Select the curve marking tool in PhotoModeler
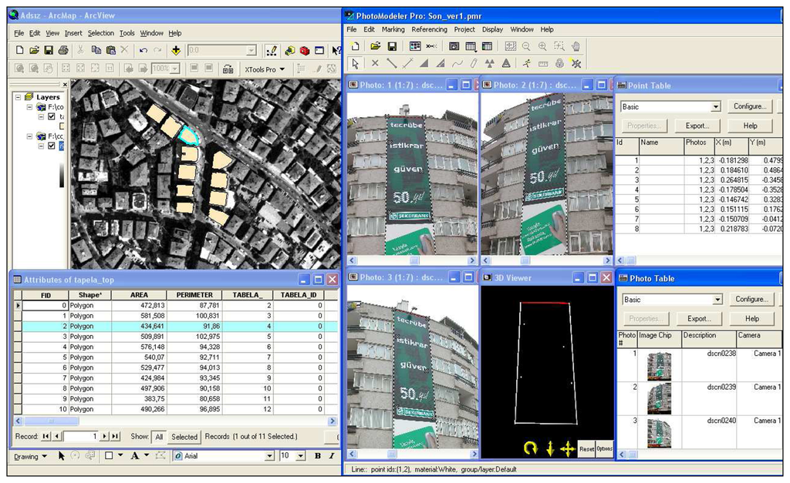The width and height of the screenshot is (790, 483). click(457, 63)
